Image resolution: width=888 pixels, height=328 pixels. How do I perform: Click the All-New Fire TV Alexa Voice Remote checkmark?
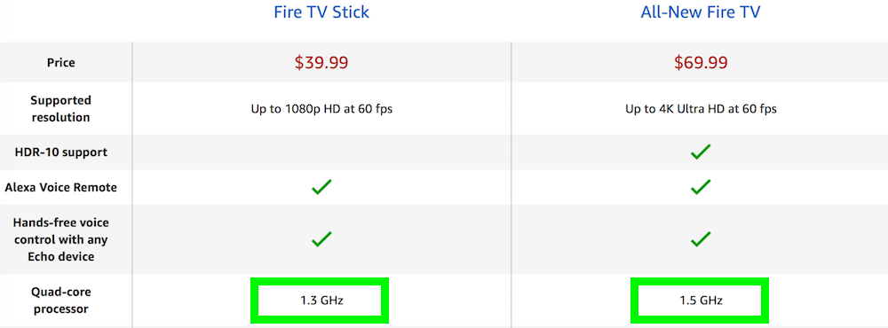pos(701,187)
